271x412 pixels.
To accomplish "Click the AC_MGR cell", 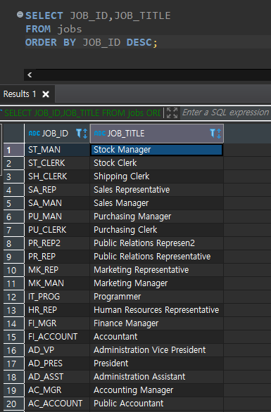I will [57, 390].
